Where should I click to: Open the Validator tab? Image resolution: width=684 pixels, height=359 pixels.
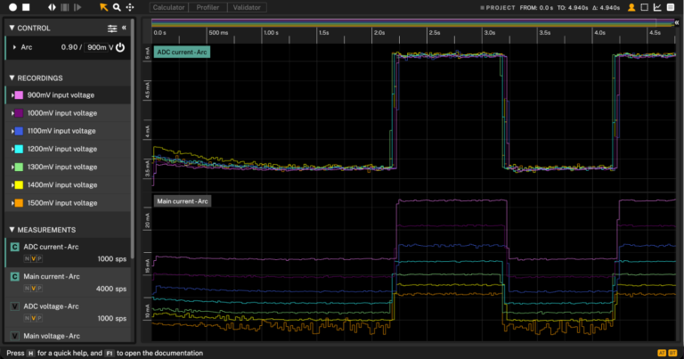coord(247,7)
